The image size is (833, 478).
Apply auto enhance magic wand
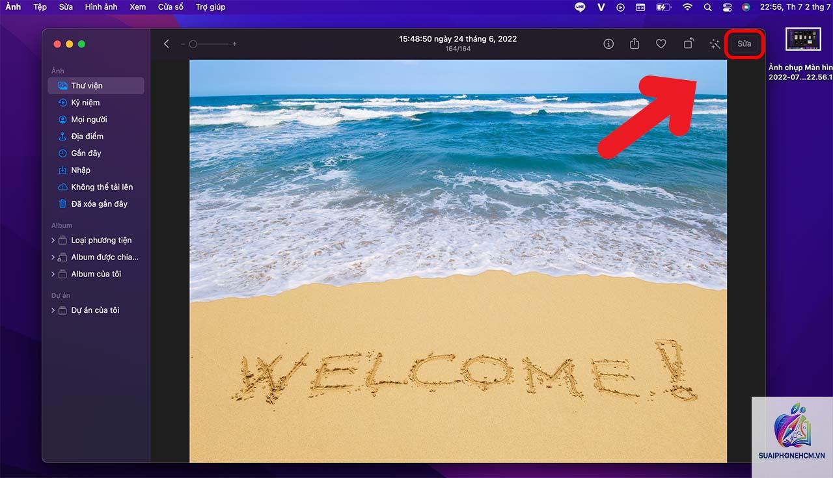point(715,44)
